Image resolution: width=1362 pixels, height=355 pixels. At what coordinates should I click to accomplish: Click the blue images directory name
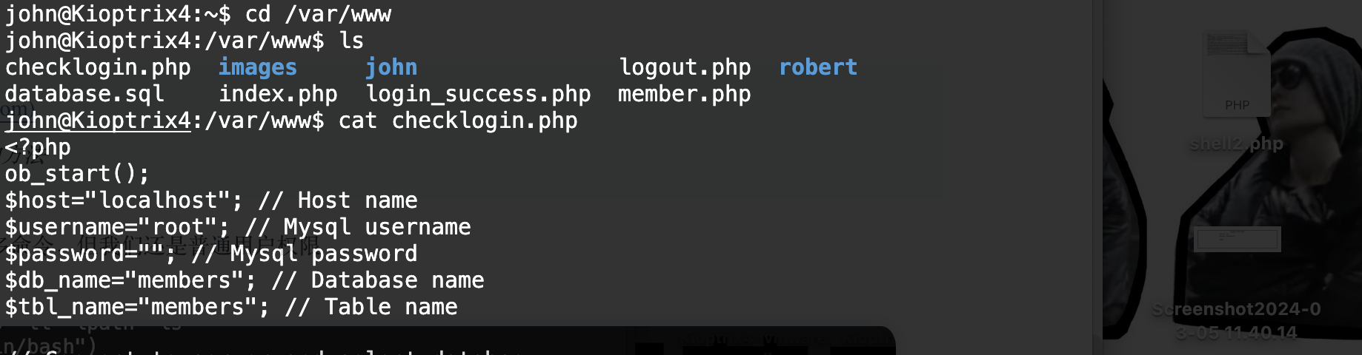(x=257, y=67)
